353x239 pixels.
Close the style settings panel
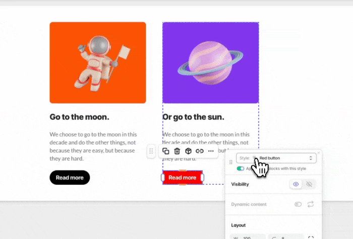click(319, 153)
